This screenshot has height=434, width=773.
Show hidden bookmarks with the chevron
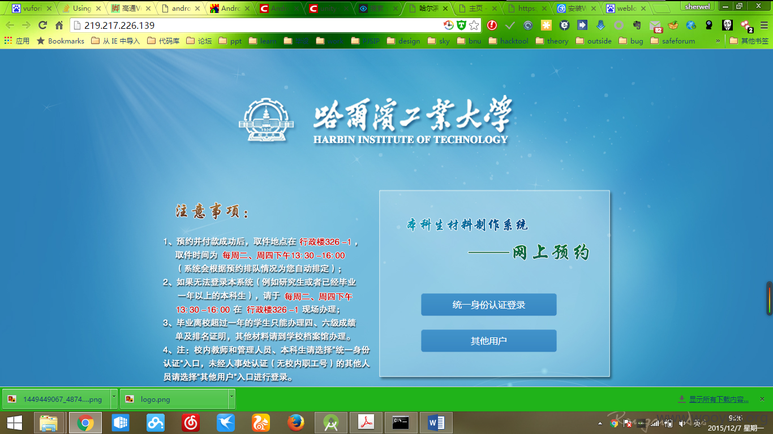point(718,41)
